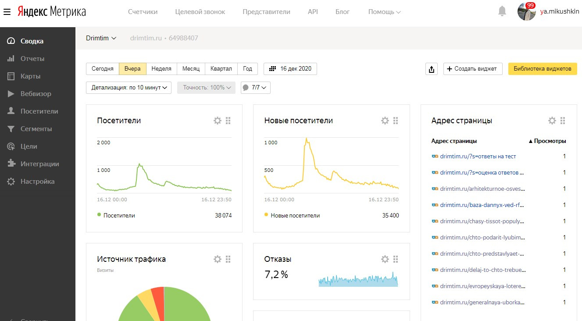Open Точность: 100% dropdown
582x321 pixels.
pyautogui.click(x=206, y=88)
